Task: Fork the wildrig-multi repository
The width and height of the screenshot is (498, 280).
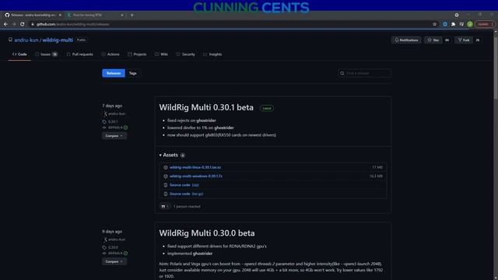Action: [x=464, y=40]
